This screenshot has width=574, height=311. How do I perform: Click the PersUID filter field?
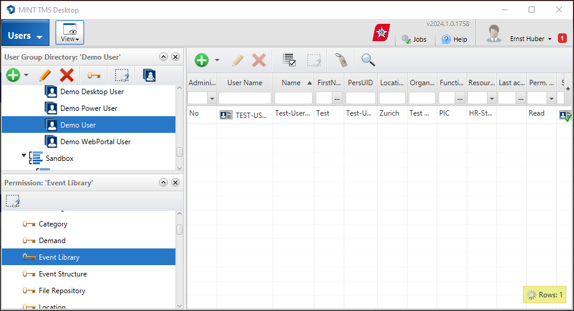(x=360, y=98)
